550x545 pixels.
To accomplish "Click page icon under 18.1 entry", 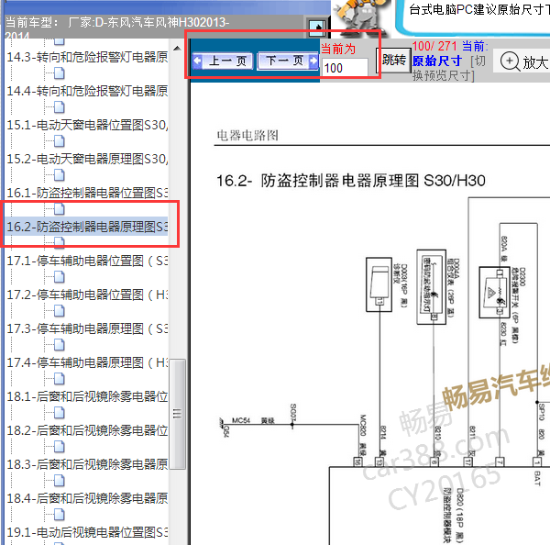I will click(x=60, y=413).
